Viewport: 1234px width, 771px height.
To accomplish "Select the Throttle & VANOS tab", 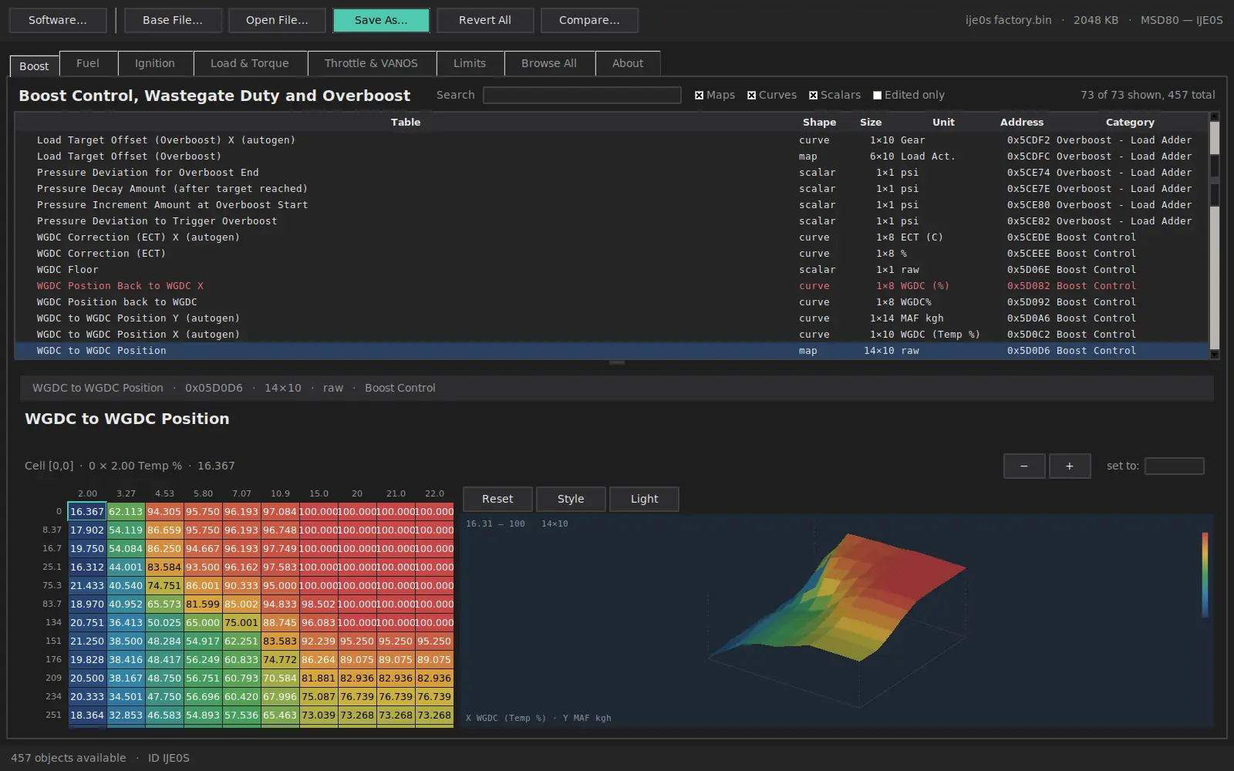I will [371, 63].
